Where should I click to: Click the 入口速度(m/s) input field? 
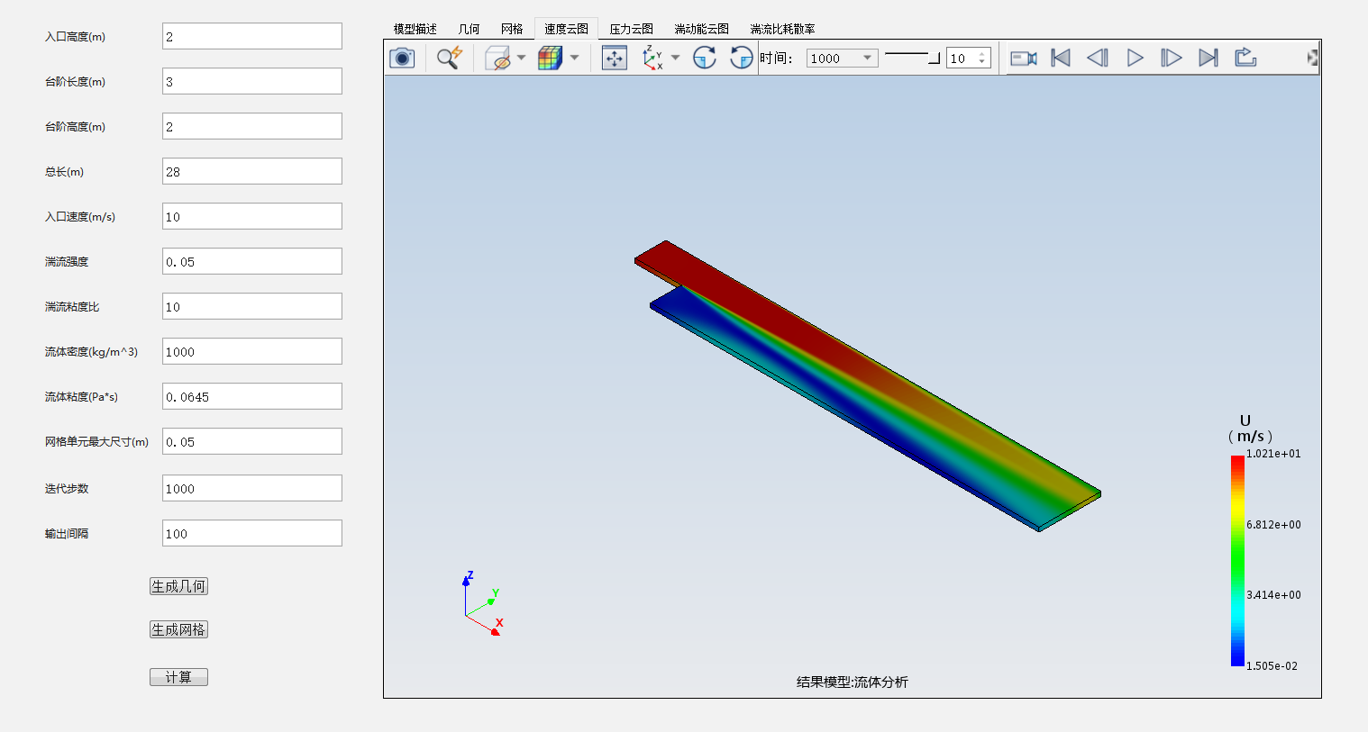[x=252, y=216]
